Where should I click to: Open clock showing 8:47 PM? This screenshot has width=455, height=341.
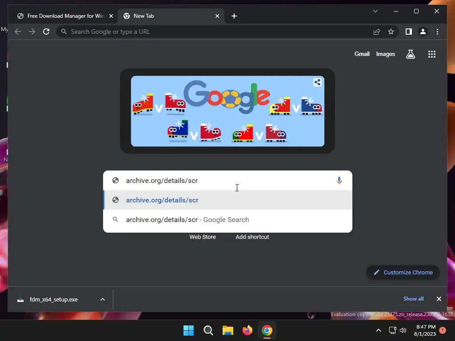pyautogui.click(x=425, y=330)
